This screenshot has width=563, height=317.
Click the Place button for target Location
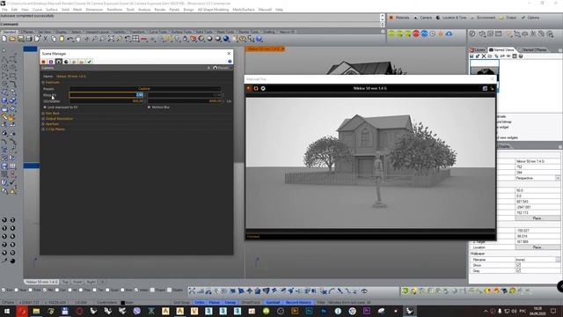click(537, 247)
